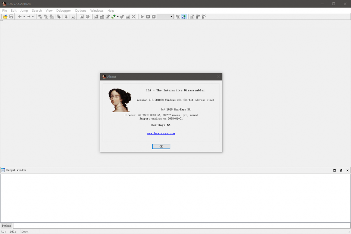Open the Windows menu
The height and width of the screenshot is (234, 351).
click(97, 11)
